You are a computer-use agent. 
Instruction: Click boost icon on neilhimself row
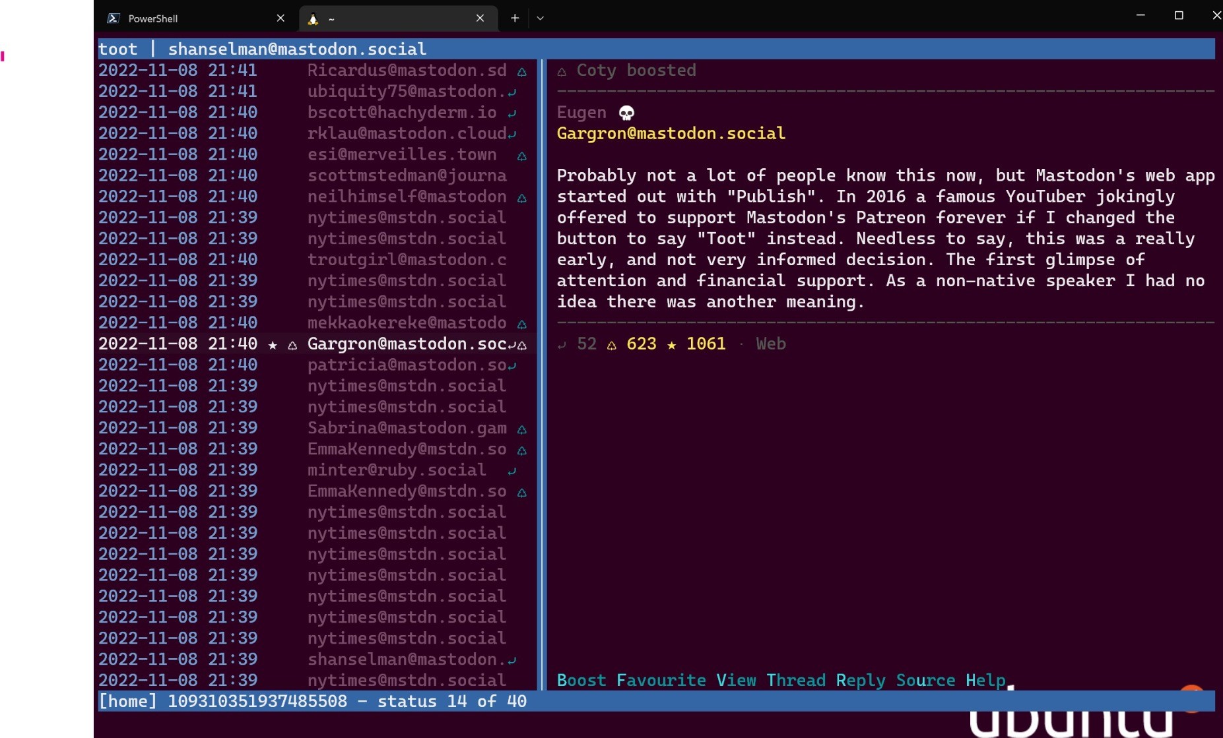point(521,199)
